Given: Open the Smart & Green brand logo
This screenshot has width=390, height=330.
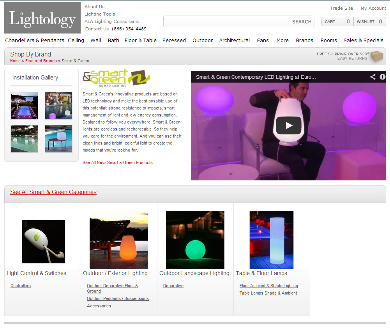Looking at the screenshot, I should [116, 78].
